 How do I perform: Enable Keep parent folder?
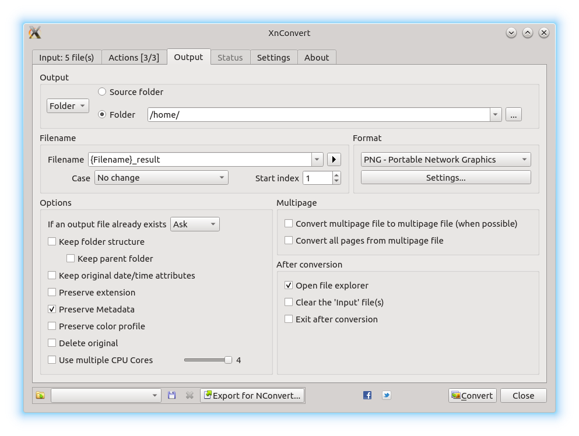(71, 258)
